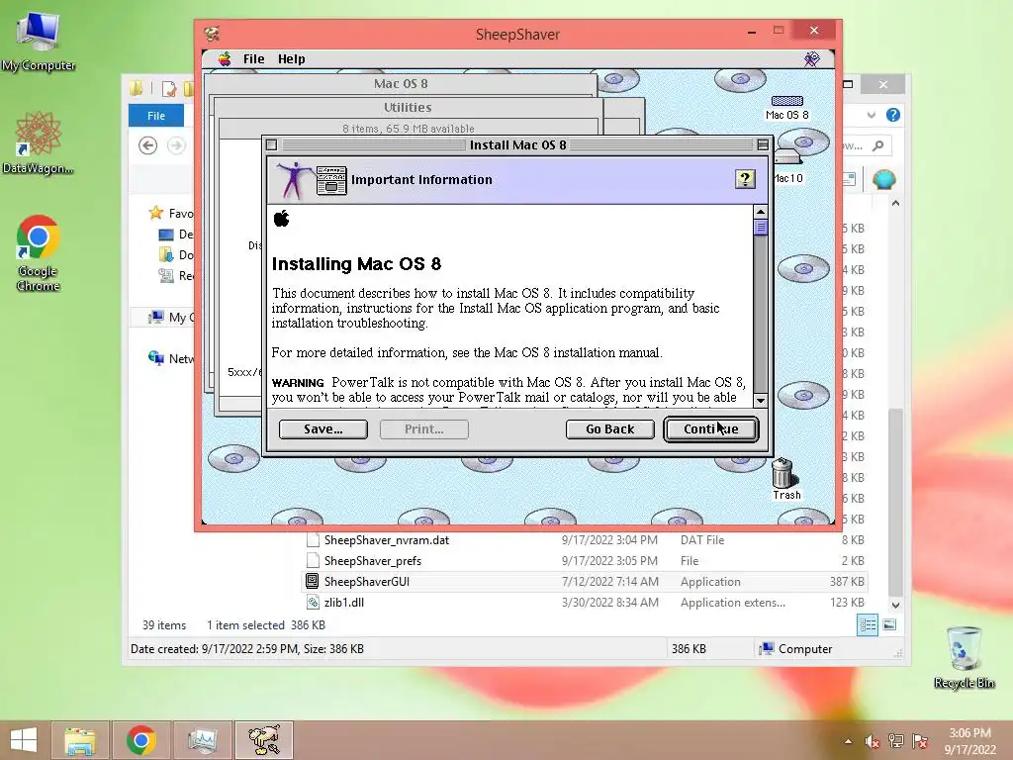The width and height of the screenshot is (1013, 760).
Task: Open DataWagon desktop shortcut
Action: coord(38,143)
